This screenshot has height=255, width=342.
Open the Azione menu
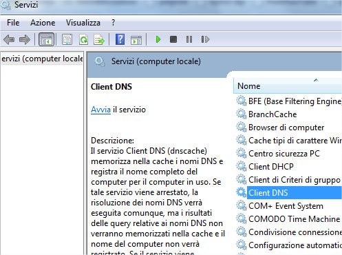pos(43,23)
